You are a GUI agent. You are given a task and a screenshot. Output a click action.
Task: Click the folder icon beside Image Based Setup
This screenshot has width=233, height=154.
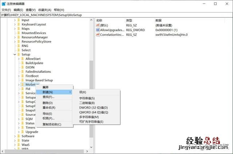23,80
